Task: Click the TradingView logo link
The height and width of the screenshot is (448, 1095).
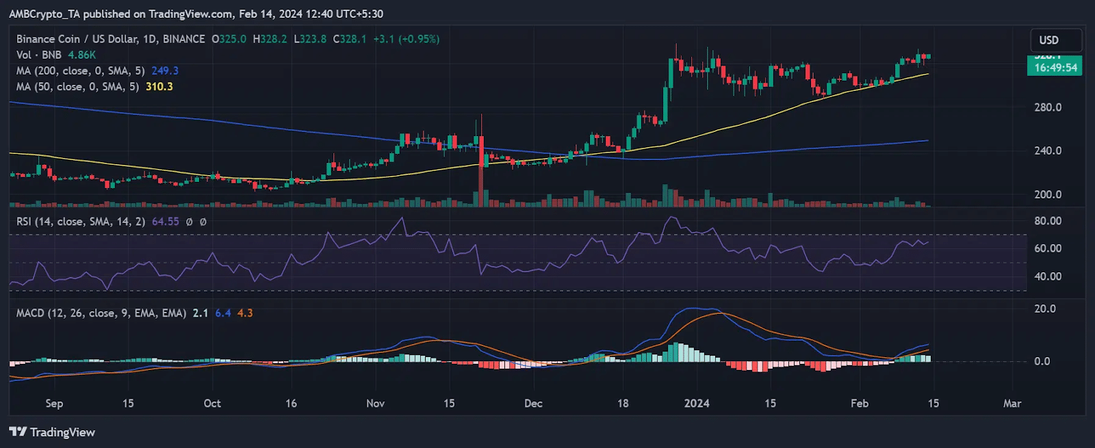Action: point(52,432)
